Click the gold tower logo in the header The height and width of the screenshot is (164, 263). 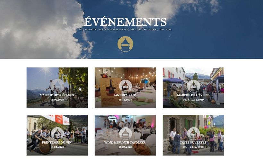125,44
